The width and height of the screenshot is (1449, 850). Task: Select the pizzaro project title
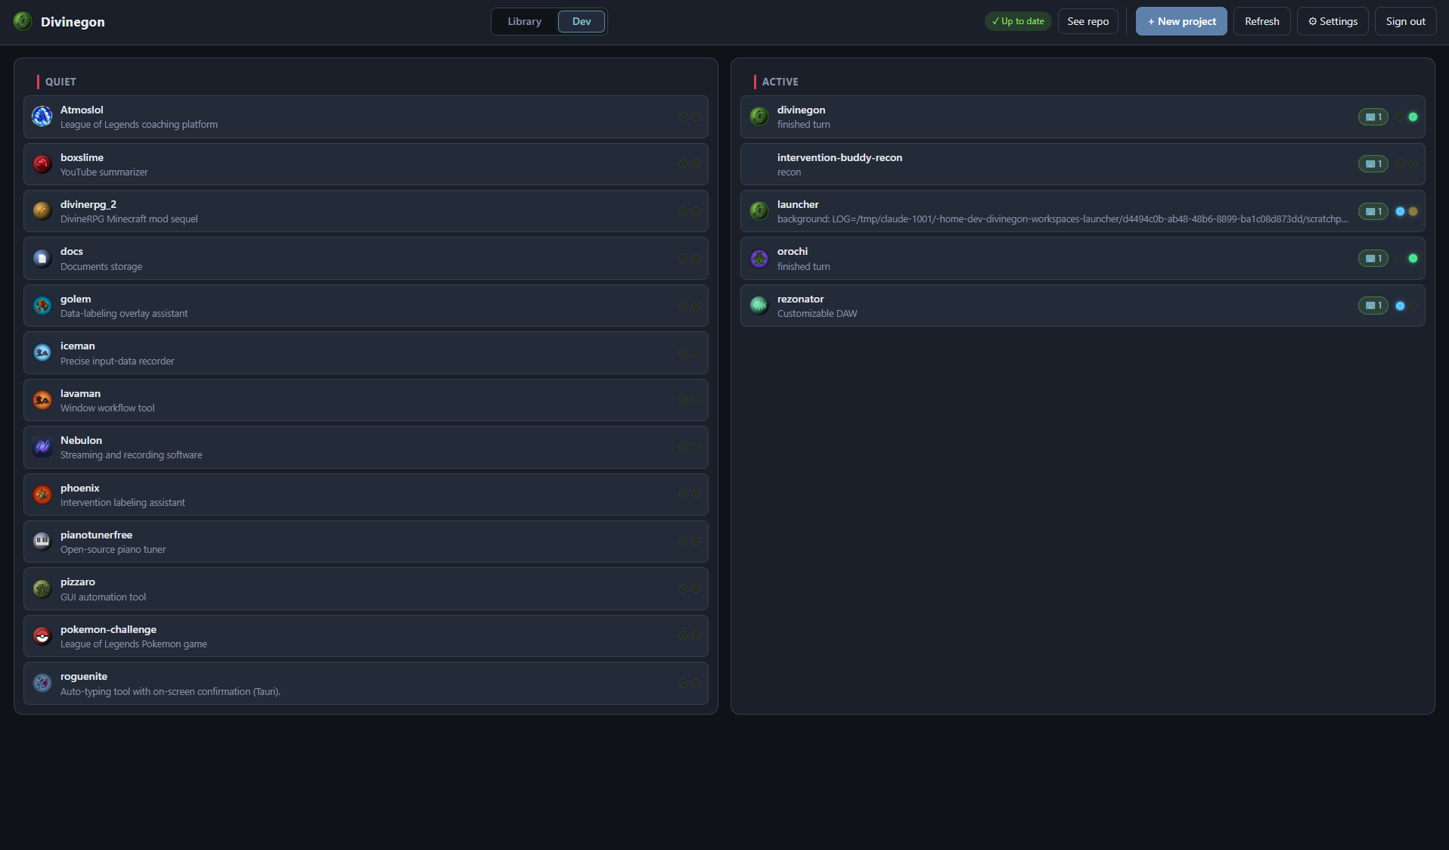pyautogui.click(x=78, y=582)
